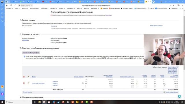Image resolution: width=185 pixels, height=104 pixels.
Task: Open downloads arrow icon at top right
Action: [x=183, y=5]
